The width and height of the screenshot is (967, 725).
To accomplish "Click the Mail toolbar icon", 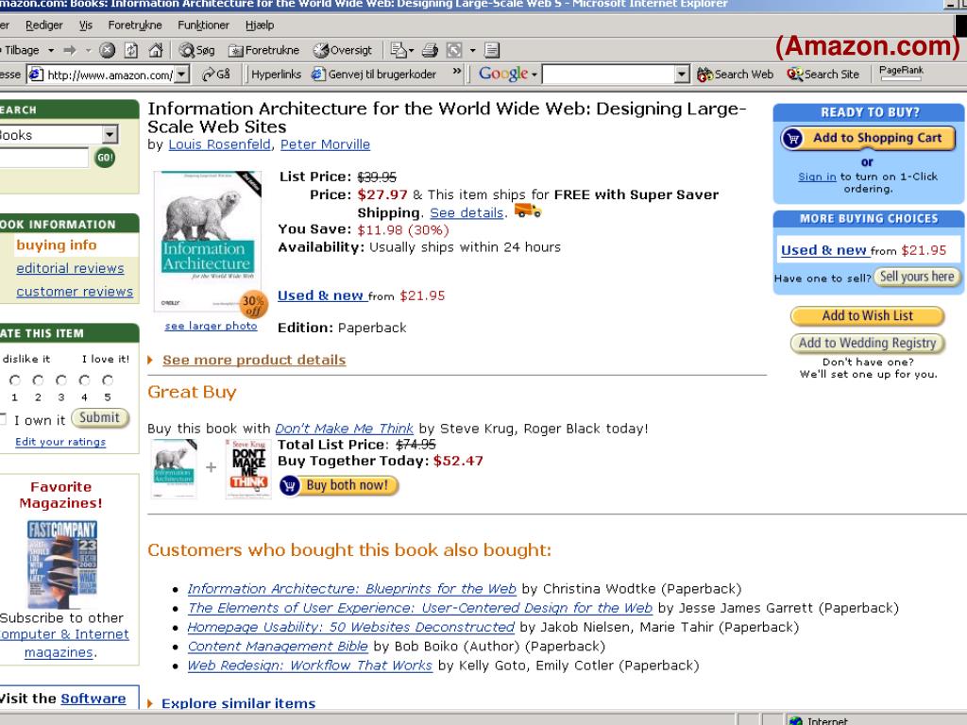I will 399,50.
